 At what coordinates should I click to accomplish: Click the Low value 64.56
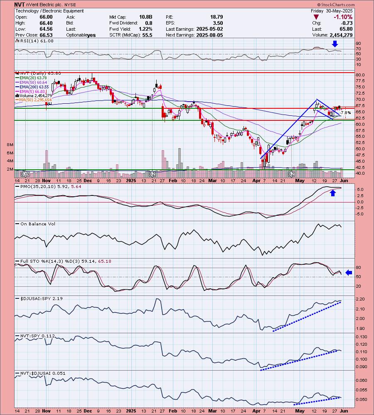pos(46,29)
